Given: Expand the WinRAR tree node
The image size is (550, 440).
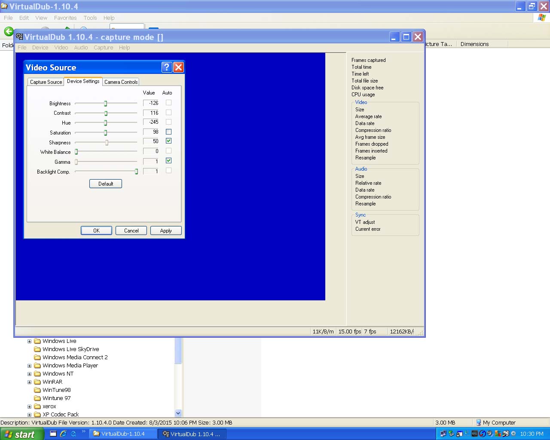Looking at the screenshot, I should [29, 382].
